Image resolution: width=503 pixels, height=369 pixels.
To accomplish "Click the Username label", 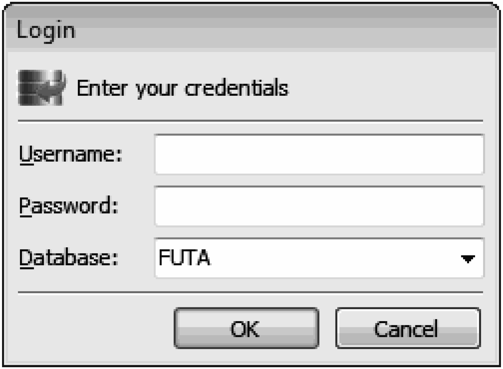I will point(71,154).
